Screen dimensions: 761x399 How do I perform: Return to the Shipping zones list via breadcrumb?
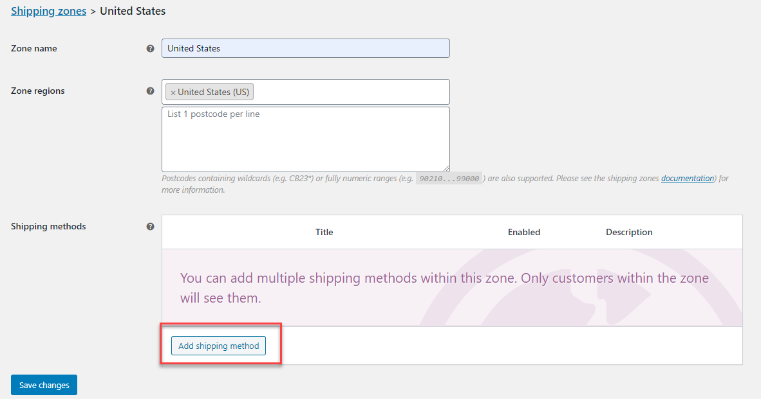[48, 11]
